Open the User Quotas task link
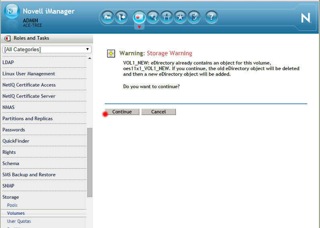Screen dimensions: 320x228 tap(19, 221)
